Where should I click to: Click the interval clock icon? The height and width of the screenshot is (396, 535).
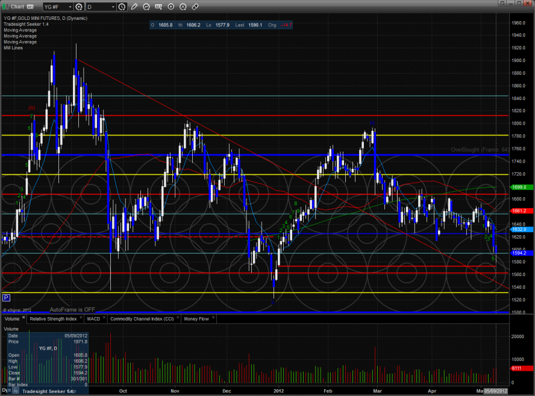pos(122,7)
